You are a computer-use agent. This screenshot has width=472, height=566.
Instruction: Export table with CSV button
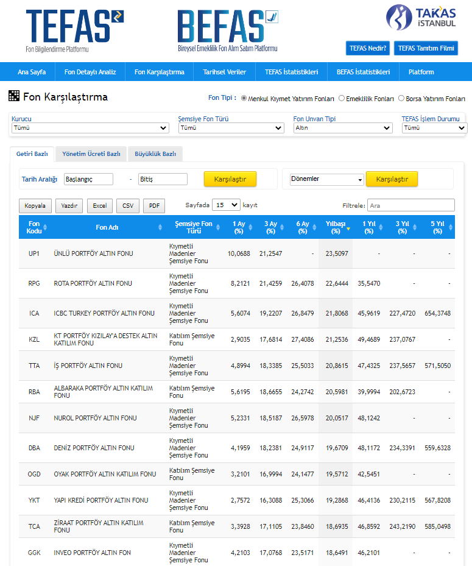point(128,206)
